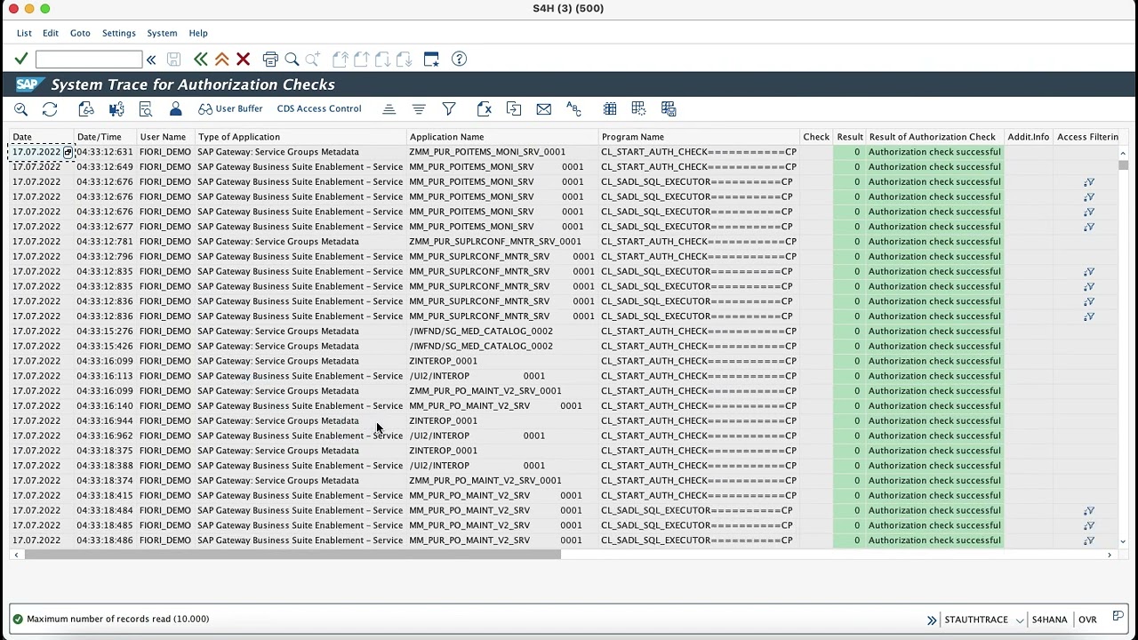Focus the transaction command field
Screen dimensions: 1138x640
pos(89,60)
